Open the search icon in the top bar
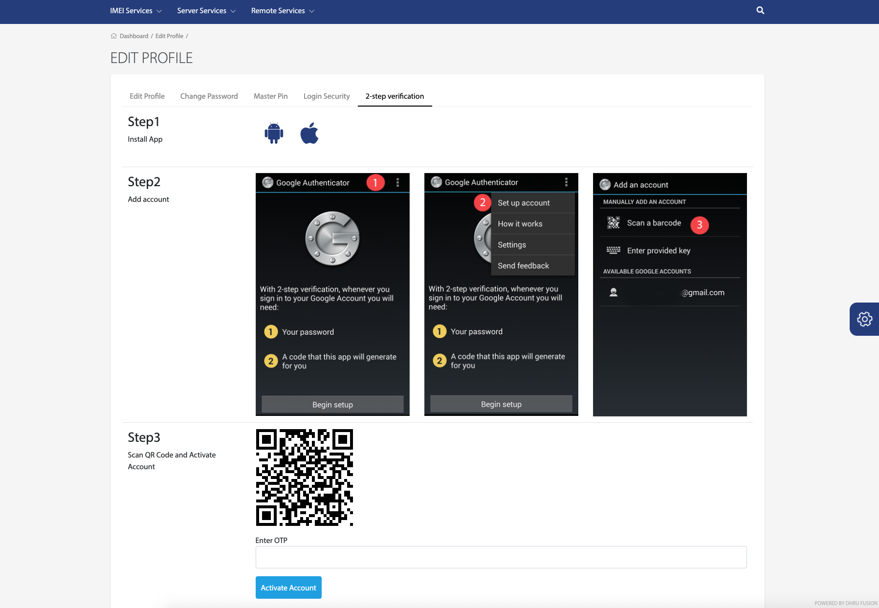Screen dimensions: 879x608 click(760, 10)
